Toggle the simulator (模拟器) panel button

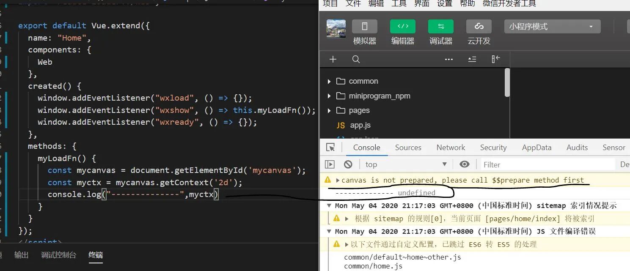364,26
